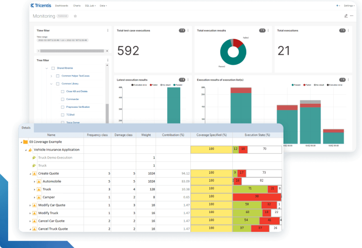Image resolution: width=362 pixels, height=248 pixels.
Task: Star the Monitoring dashboard as favorite
Action: tap(75, 16)
